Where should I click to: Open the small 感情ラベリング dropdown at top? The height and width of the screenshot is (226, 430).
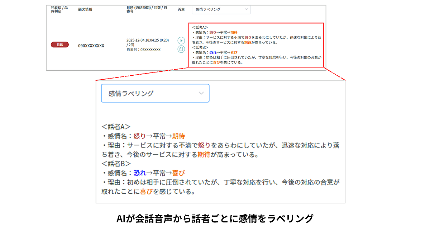(x=221, y=9)
